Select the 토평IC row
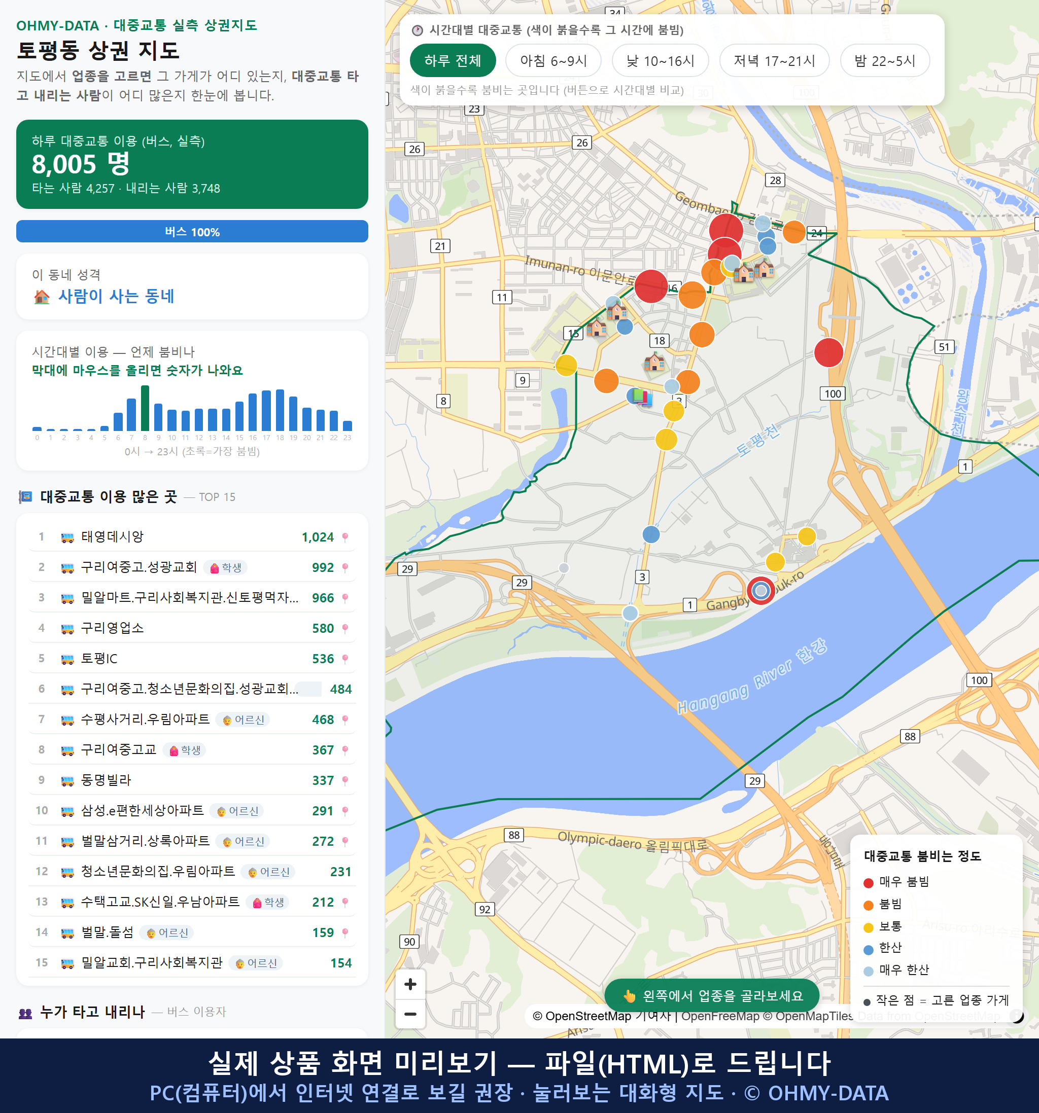 tap(192, 659)
